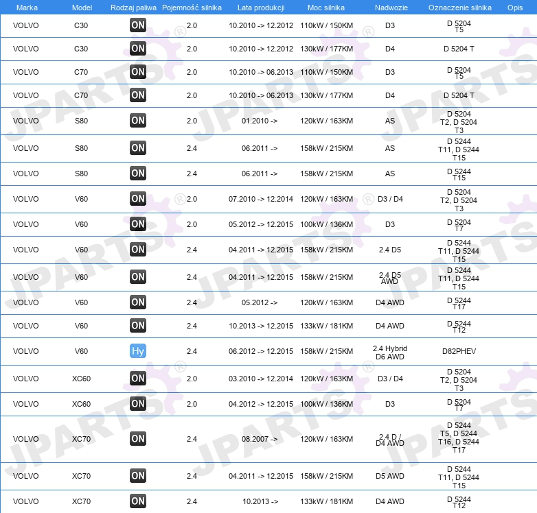This screenshot has width=537, height=513.
Task: Select the 133kW / 181KM cell in the XC70 row
Action: tap(327, 501)
